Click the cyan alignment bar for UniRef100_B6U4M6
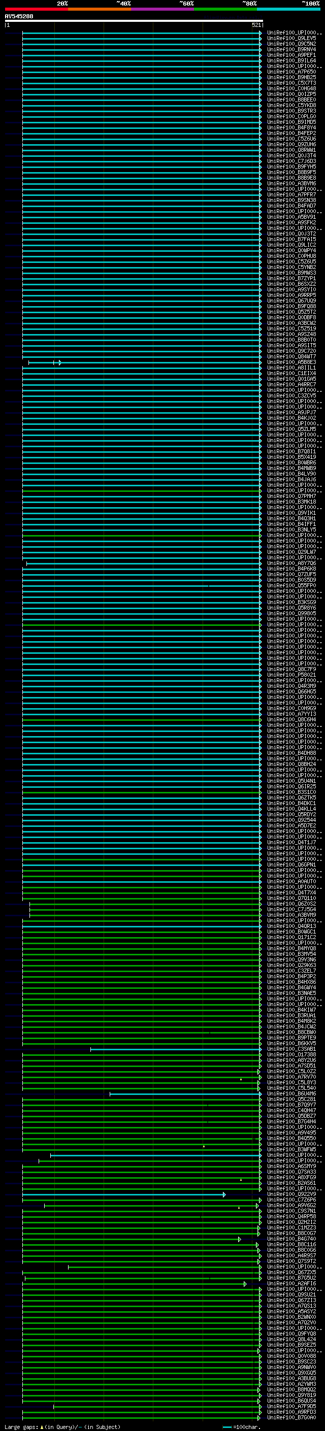 point(185,1094)
